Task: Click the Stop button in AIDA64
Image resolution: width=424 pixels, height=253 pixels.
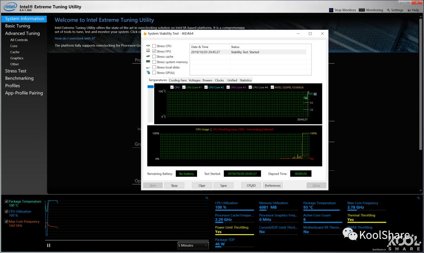Action: tap(174, 186)
